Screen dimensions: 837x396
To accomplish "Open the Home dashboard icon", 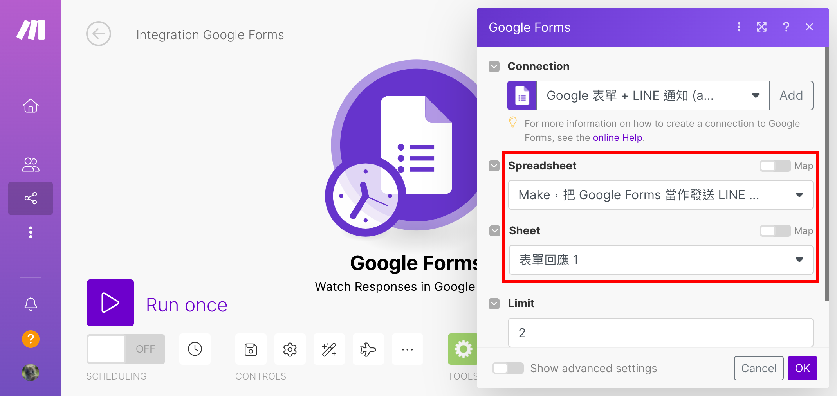I will point(31,106).
